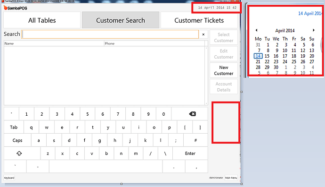Select 15 in the calendar
The height and width of the screenshot is (187, 325).
click(x=267, y=56)
